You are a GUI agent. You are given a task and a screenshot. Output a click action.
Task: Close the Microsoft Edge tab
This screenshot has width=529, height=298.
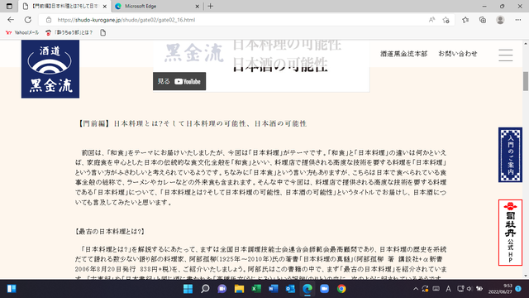point(198,7)
